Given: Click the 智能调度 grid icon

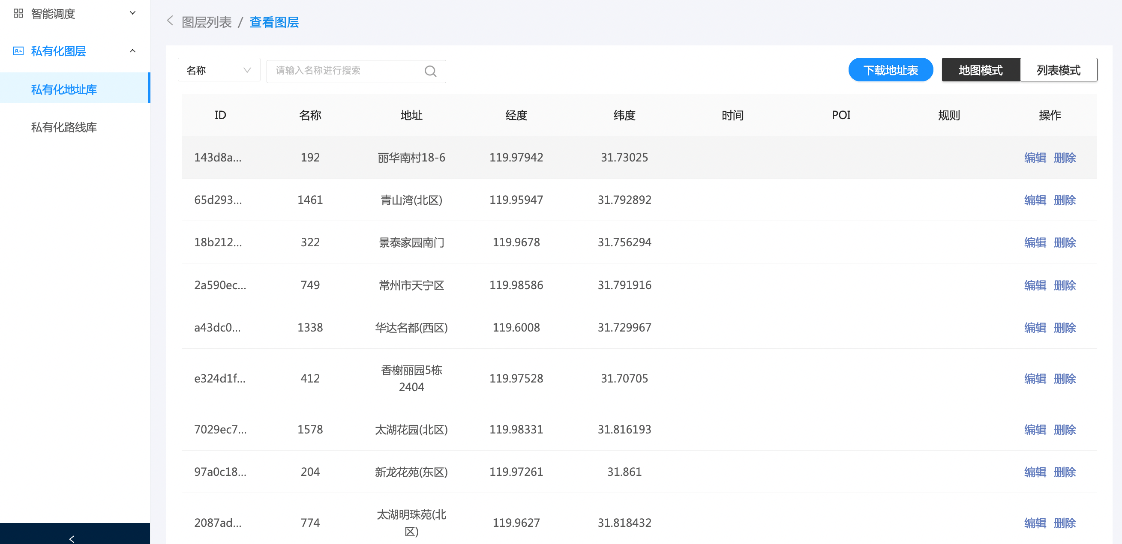Looking at the screenshot, I should click(x=18, y=13).
